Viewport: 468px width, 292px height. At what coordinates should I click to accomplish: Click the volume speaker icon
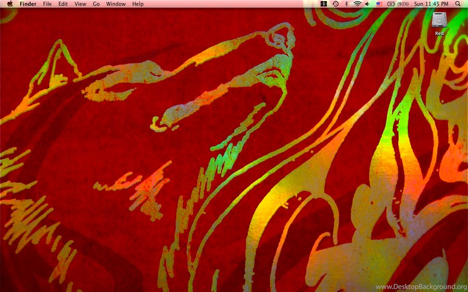pos(368,4)
